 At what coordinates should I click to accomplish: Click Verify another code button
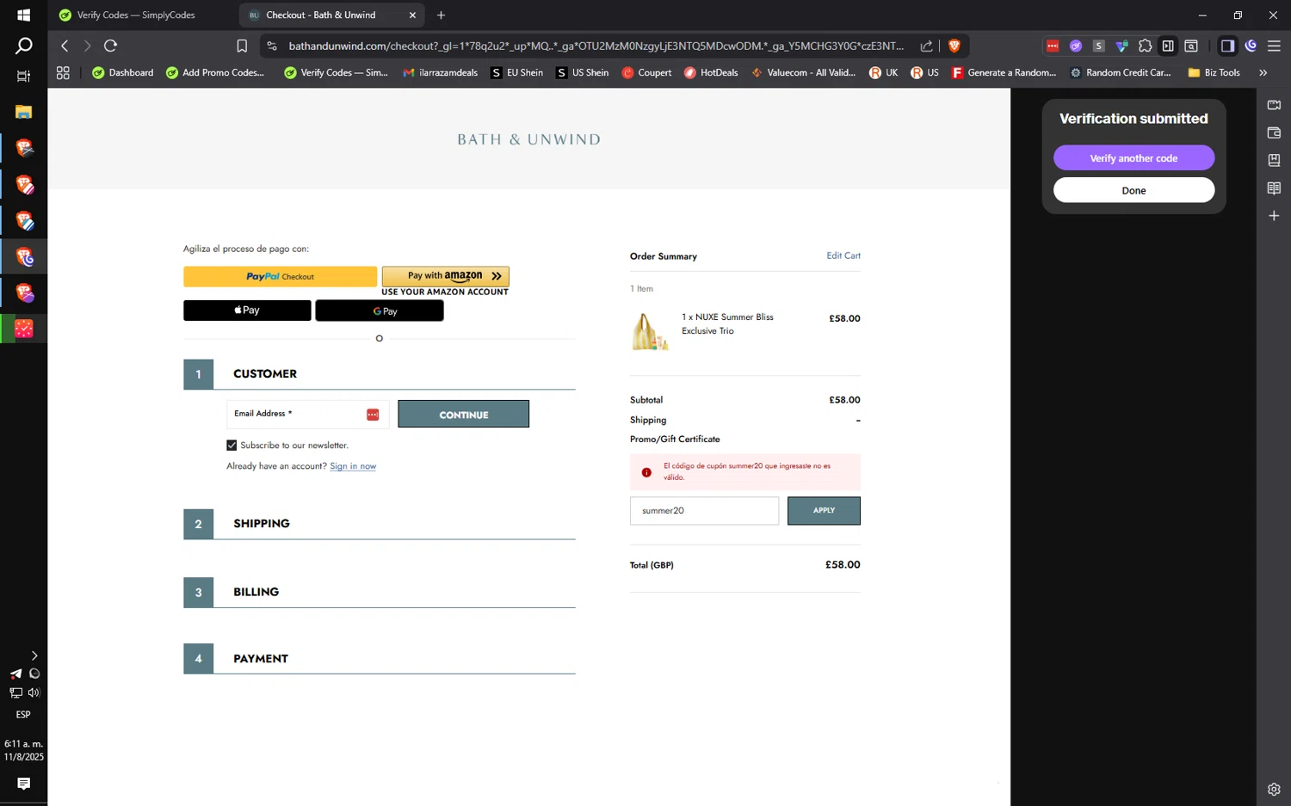click(x=1133, y=158)
